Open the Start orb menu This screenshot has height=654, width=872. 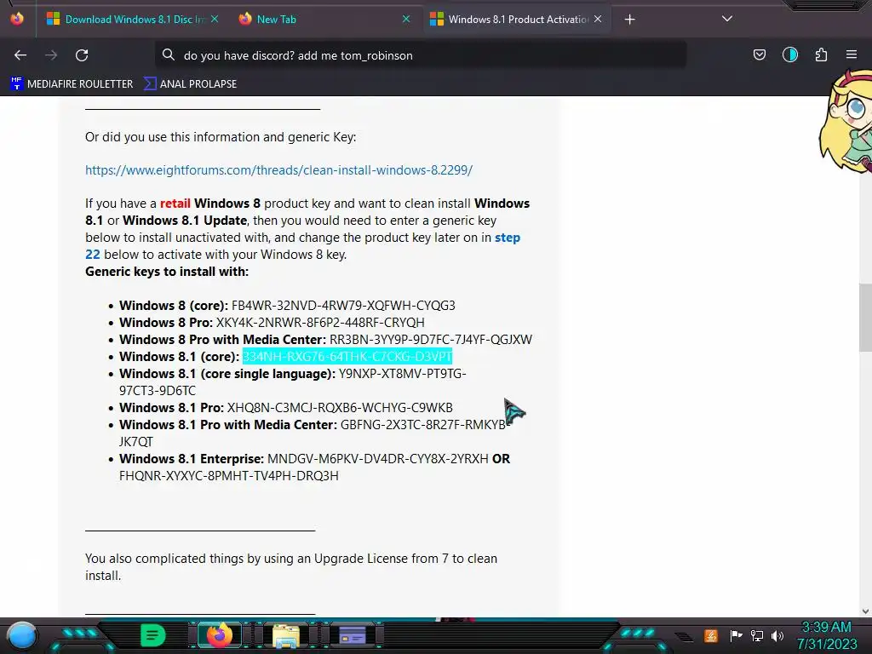(x=22, y=635)
